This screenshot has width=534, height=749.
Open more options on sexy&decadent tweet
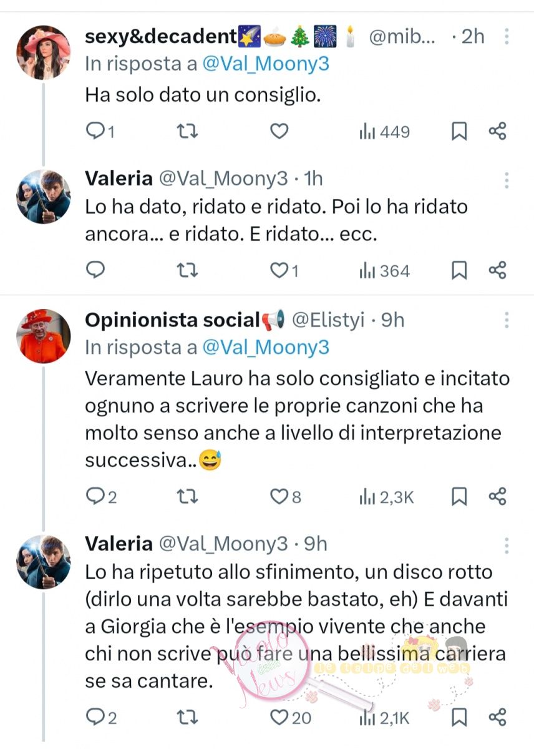507,36
